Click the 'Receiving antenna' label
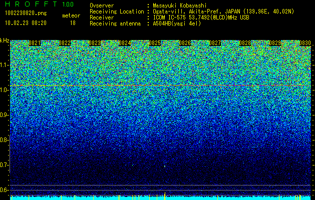This screenshot has width=315, height=200. point(115,23)
